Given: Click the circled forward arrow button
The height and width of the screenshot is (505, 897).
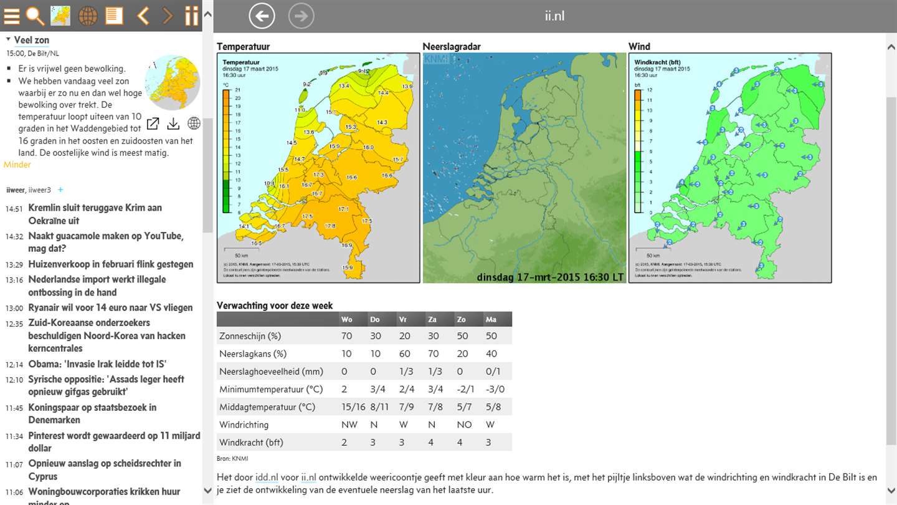Looking at the screenshot, I should tap(301, 16).
